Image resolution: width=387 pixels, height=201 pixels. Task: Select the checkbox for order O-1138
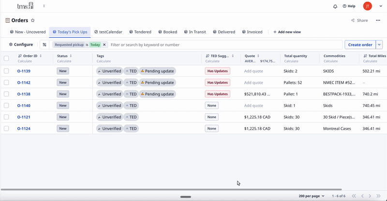[6, 94]
